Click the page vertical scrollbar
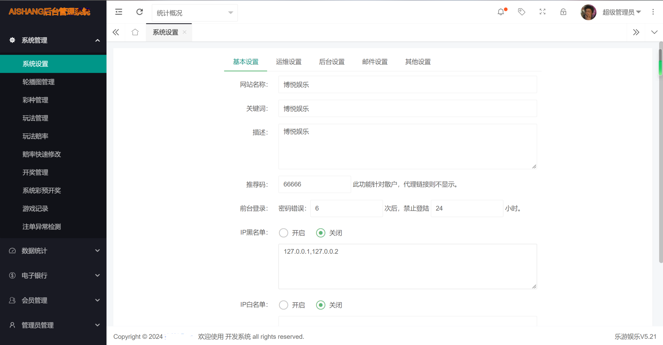Image resolution: width=663 pixels, height=345 pixels. [x=660, y=155]
